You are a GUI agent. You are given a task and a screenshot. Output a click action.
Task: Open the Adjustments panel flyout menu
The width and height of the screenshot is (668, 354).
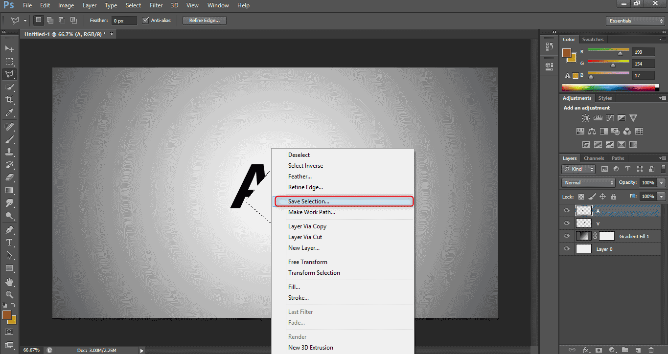click(663, 98)
